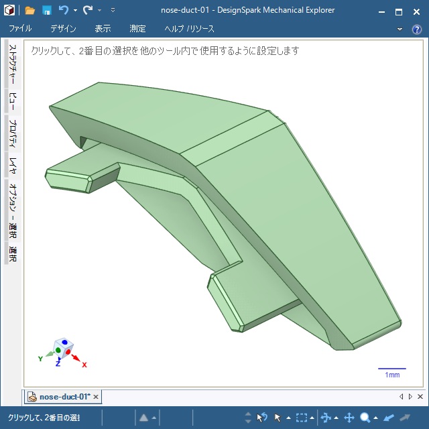Open the ストラクチャー side panel
This screenshot has height=429, width=429.
[x=12, y=65]
